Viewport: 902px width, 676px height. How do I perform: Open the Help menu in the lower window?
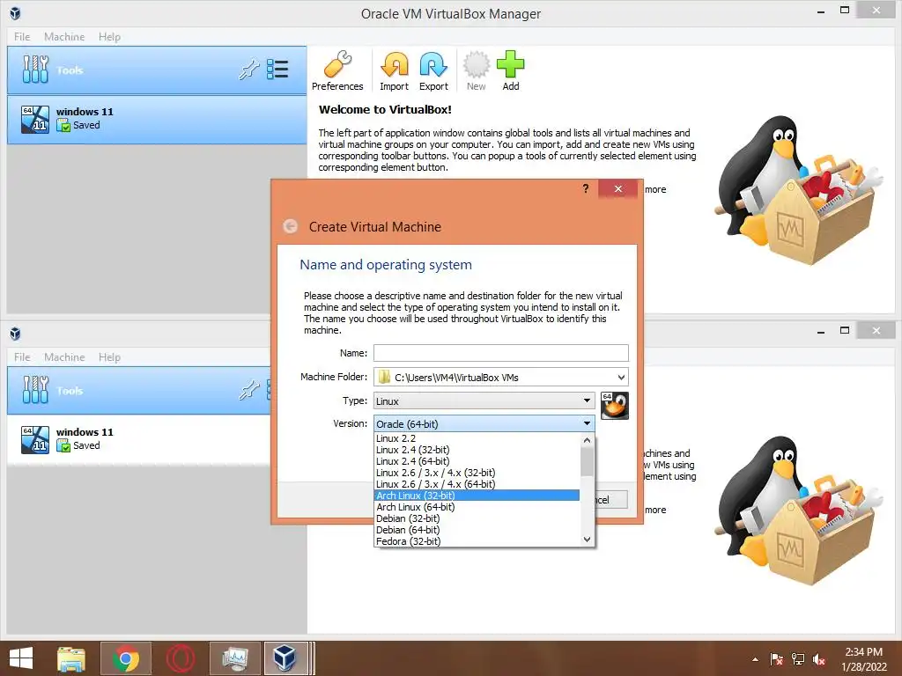click(109, 357)
